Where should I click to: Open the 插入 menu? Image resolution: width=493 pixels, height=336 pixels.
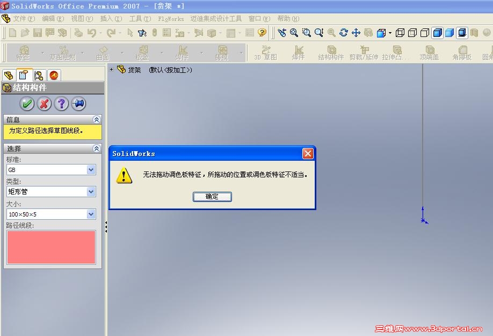point(110,18)
